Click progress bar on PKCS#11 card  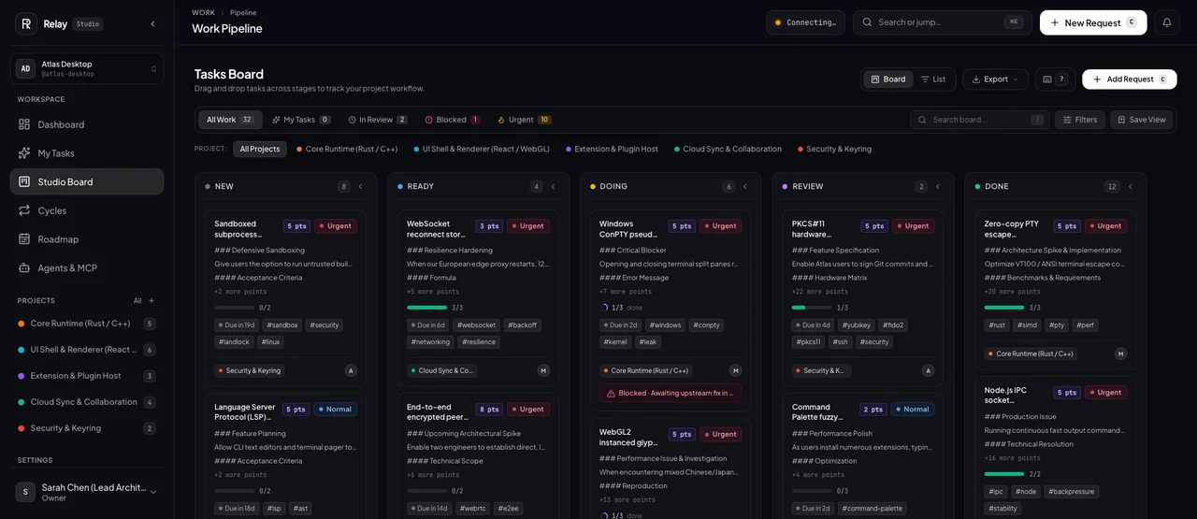(x=812, y=308)
